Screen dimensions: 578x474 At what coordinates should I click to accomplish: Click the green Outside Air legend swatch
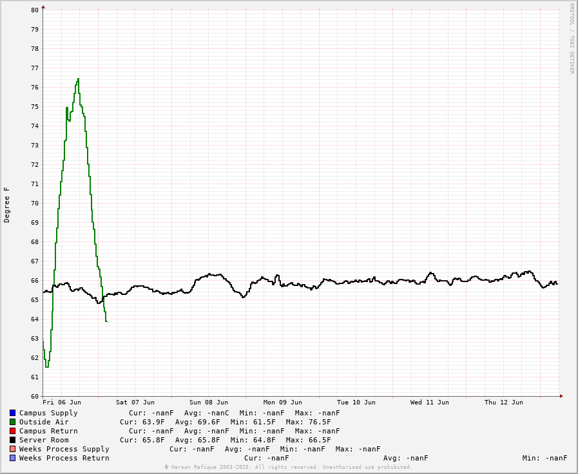pos(12,422)
